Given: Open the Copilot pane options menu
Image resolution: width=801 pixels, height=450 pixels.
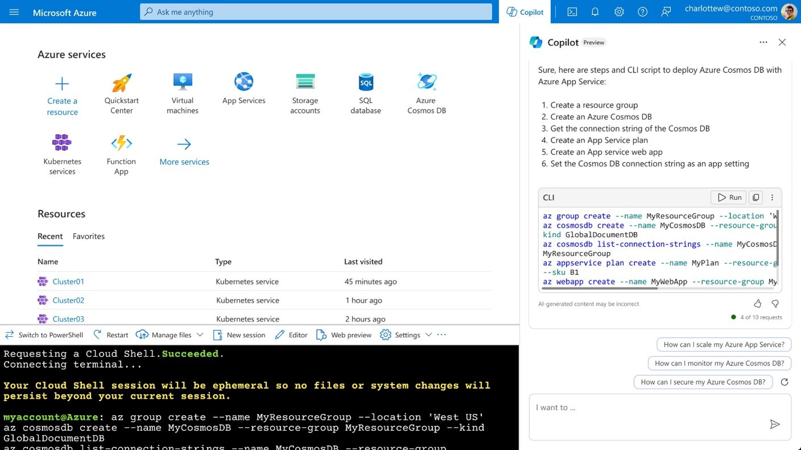Looking at the screenshot, I should (763, 42).
